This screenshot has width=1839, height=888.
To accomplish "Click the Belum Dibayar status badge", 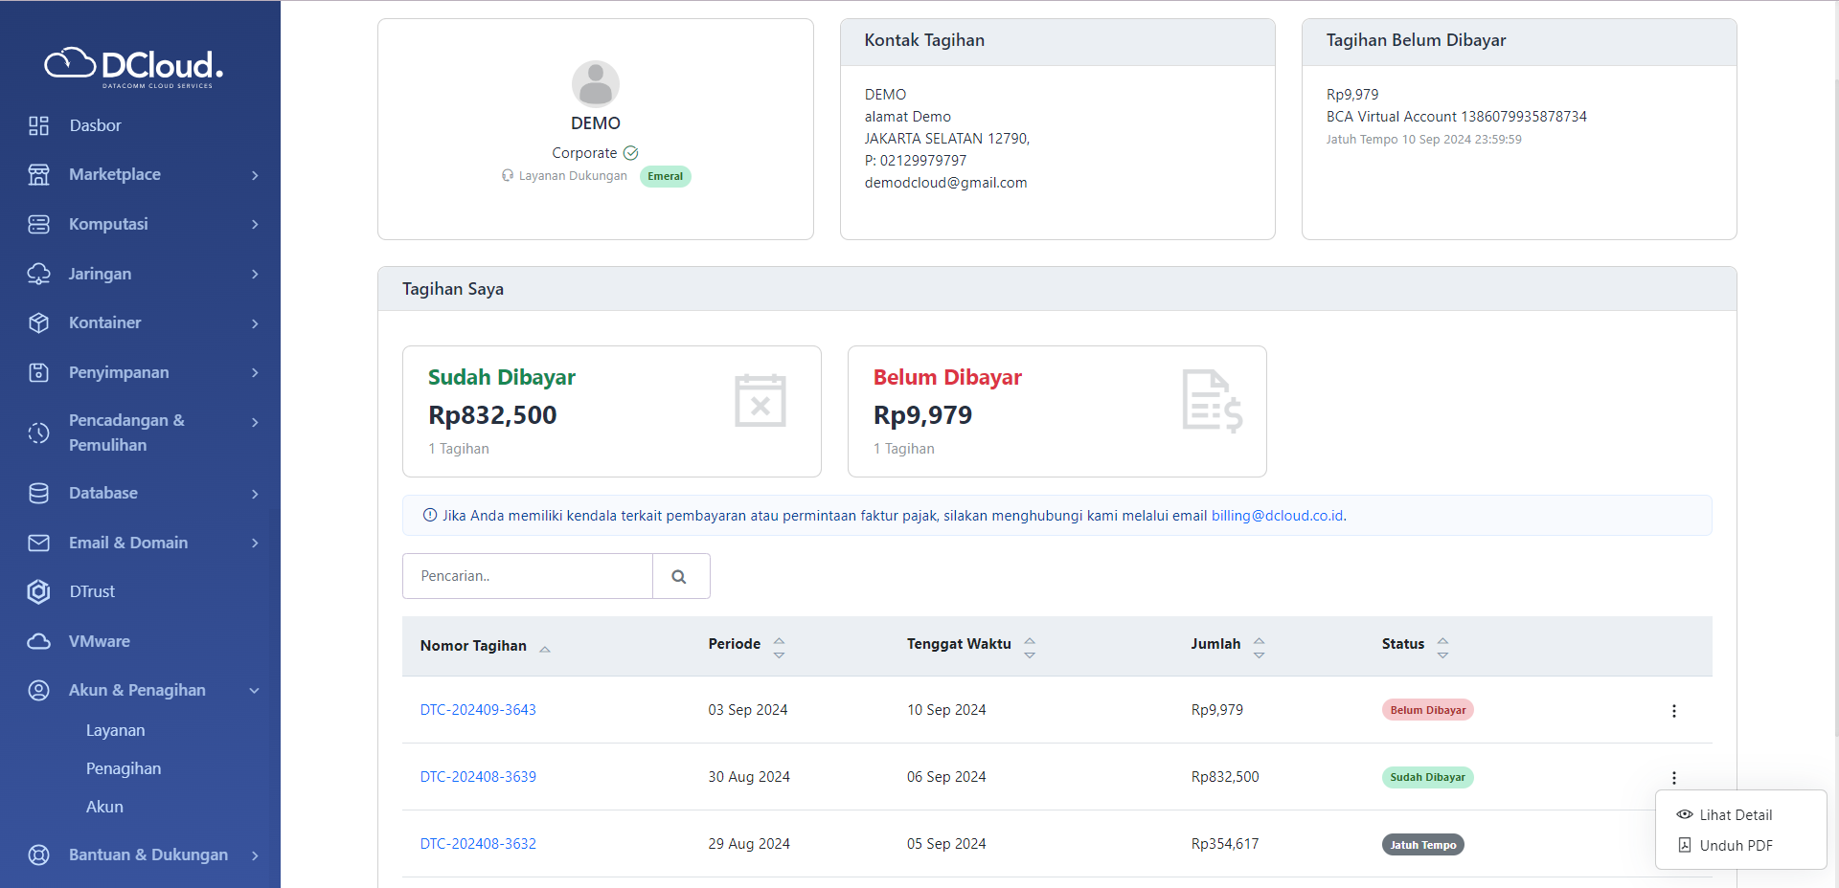I will (1427, 710).
